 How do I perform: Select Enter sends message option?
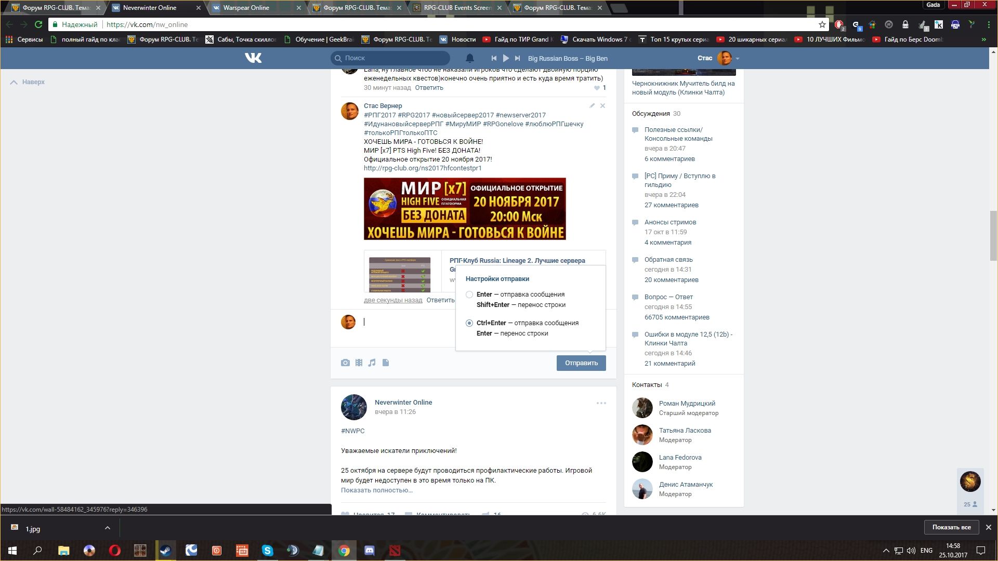(469, 295)
